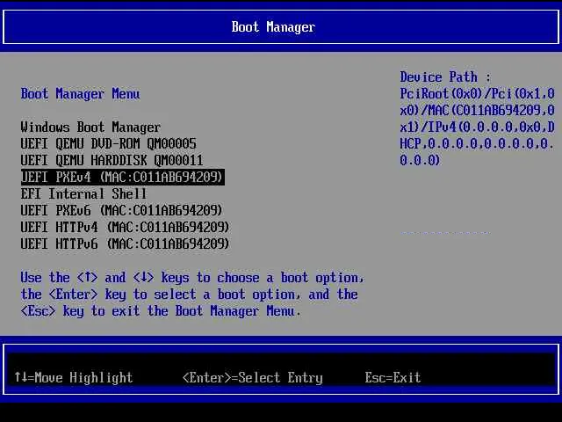Click the 'Use the <↑> and <↓> keys' instruction line
This screenshot has width=562, height=422.
192,278
